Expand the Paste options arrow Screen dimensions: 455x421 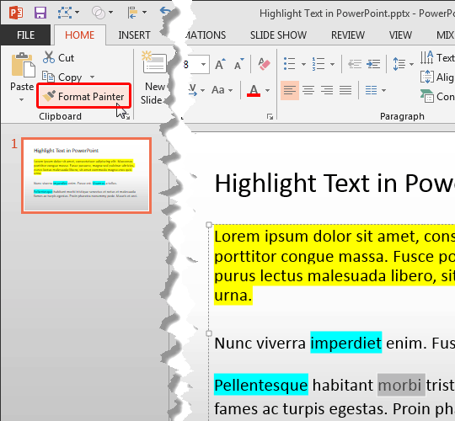tap(21, 99)
